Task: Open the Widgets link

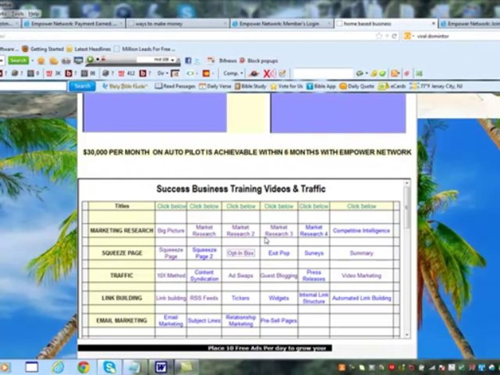Action: point(279,298)
